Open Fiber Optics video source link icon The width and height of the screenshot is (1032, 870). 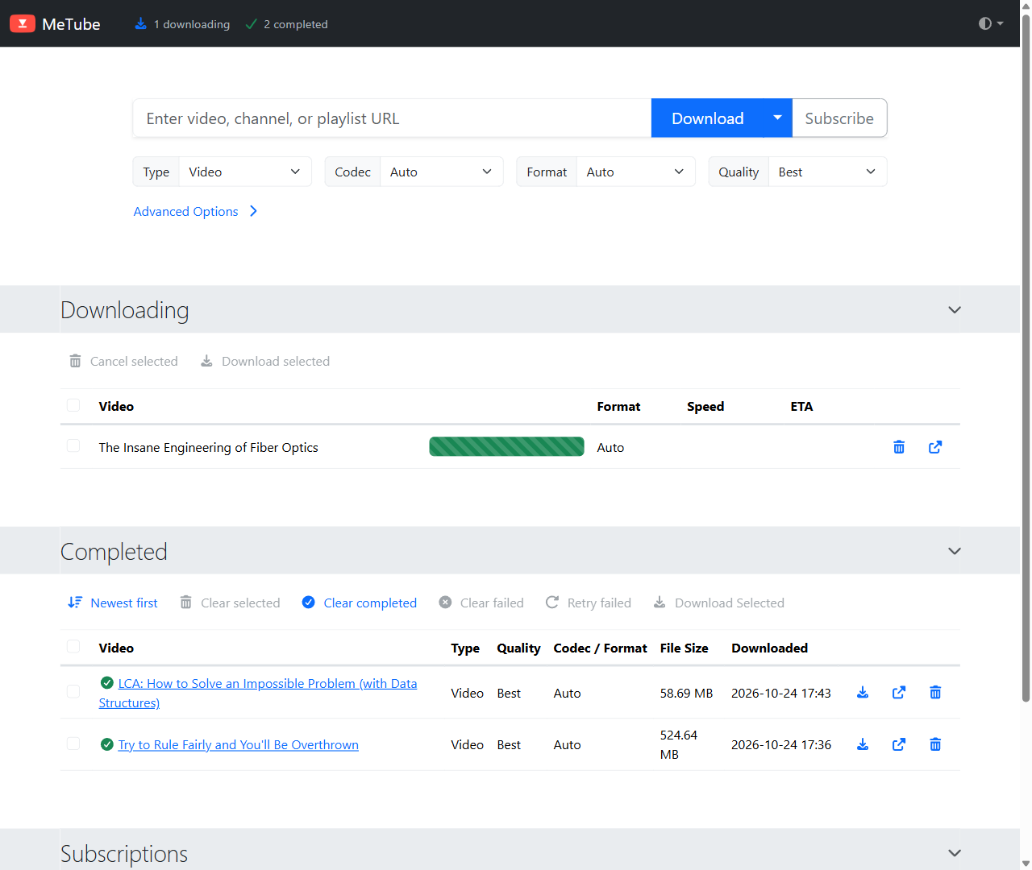pyautogui.click(x=935, y=447)
